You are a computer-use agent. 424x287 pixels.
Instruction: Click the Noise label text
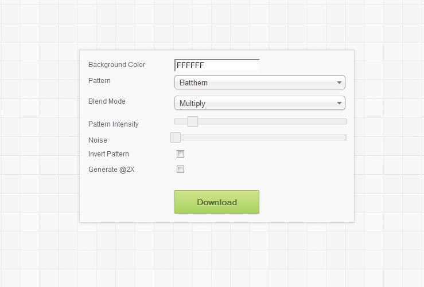tap(98, 140)
